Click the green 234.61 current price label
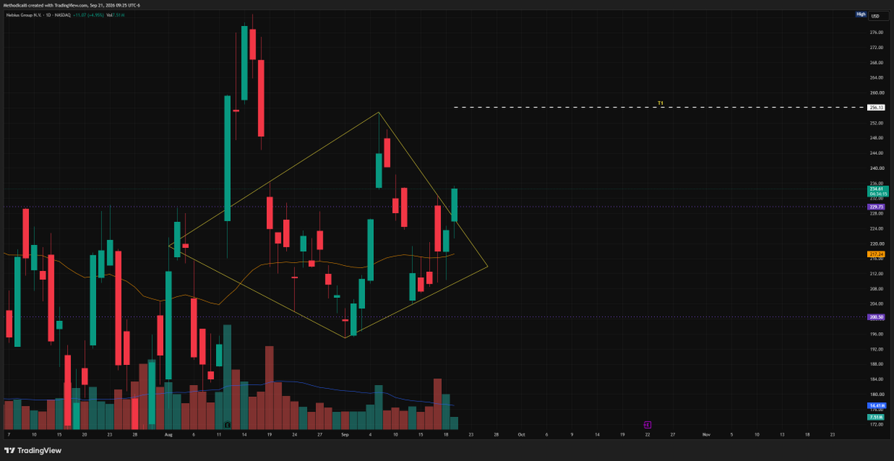 [x=876, y=191]
